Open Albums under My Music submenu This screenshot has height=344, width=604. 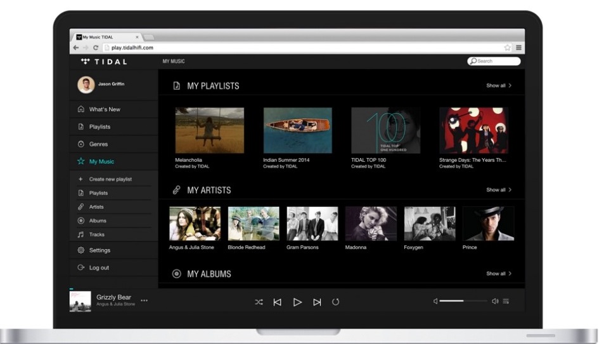point(113,221)
